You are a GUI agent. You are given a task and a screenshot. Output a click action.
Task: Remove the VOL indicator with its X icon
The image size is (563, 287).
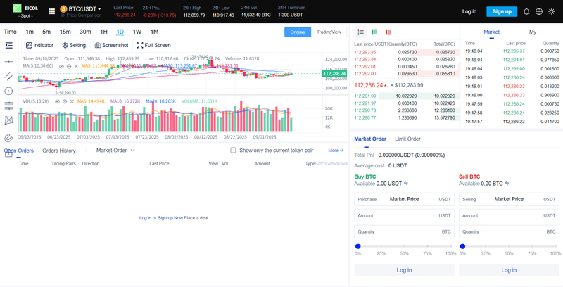[x=72, y=101]
